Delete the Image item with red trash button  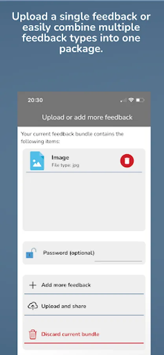click(127, 161)
